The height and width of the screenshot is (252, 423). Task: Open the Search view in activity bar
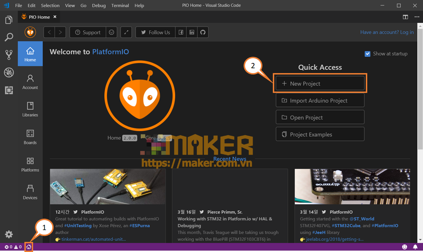pos(9,37)
